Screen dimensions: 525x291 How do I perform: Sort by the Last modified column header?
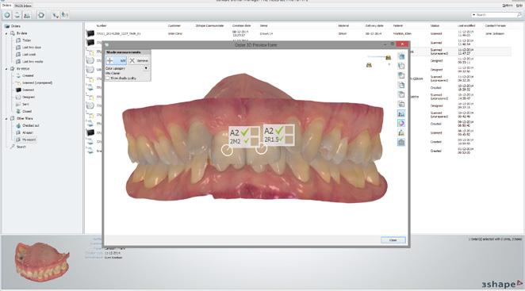click(466, 26)
